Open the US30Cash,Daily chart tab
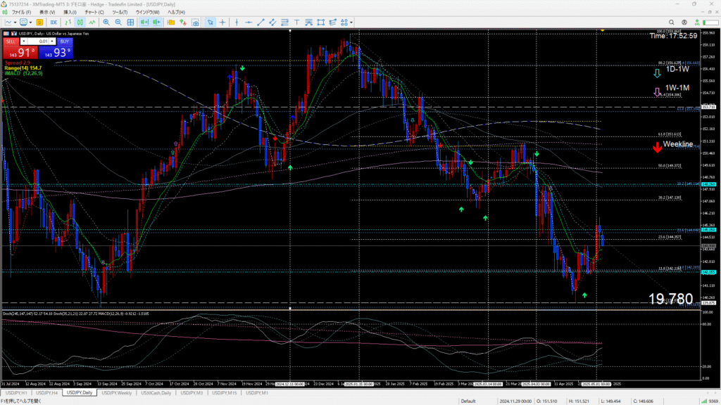Viewport: 721px width, 405px height. (155, 392)
